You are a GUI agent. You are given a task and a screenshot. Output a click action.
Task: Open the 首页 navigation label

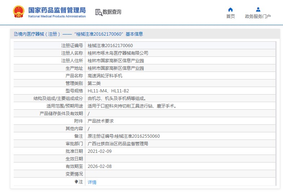pos(230,17)
